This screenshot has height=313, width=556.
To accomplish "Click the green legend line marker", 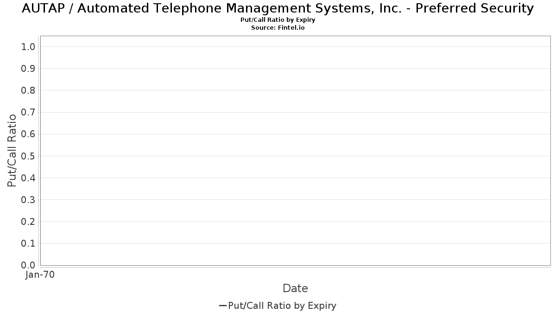I will [x=222, y=306].
